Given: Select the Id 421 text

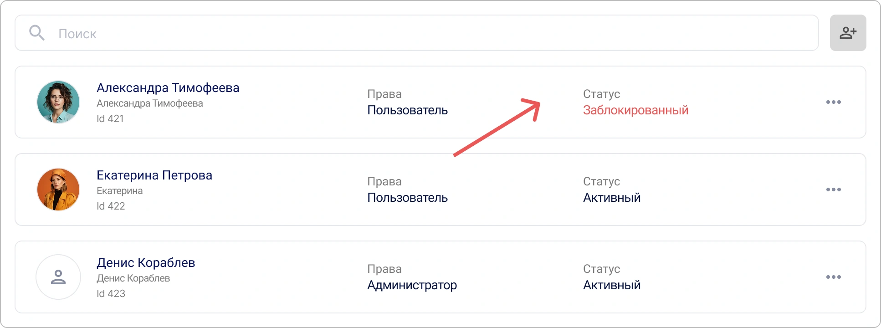Looking at the screenshot, I should coord(110,118).
